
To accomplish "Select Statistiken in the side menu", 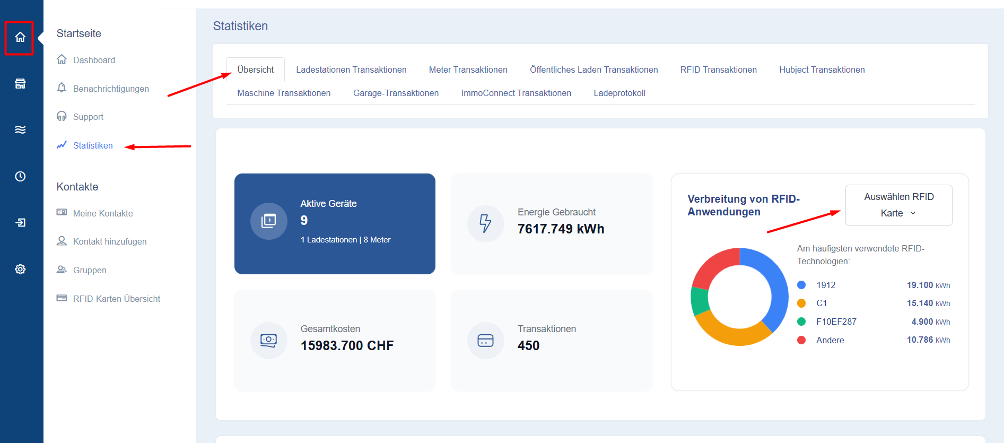I will (93, 145).
